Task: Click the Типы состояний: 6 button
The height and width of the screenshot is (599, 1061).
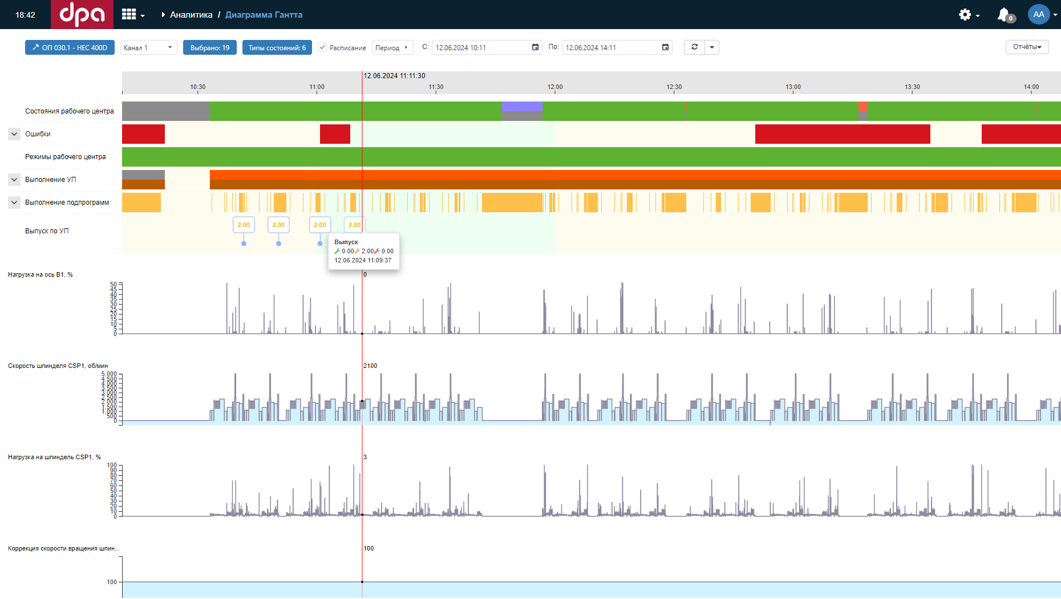Action: pyautogui.click(x=277, y=47)
